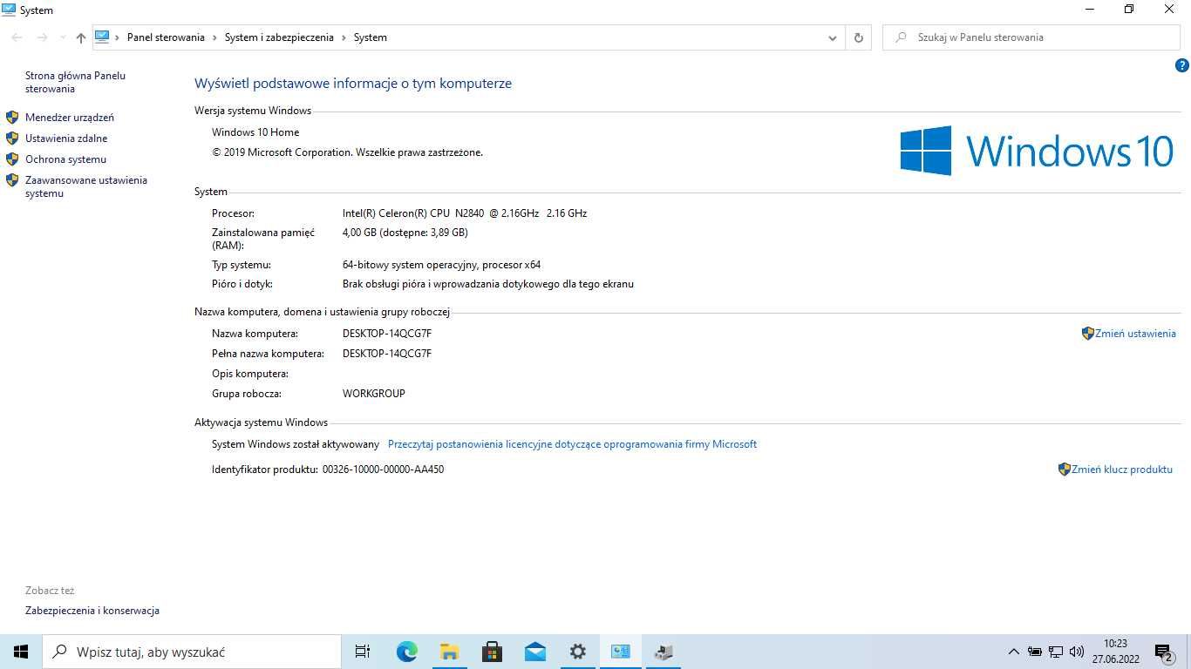Screen dimensions: 1191x669
Task: Click the 64-bitowy system operacyjny value
Action: pos(441,265)
